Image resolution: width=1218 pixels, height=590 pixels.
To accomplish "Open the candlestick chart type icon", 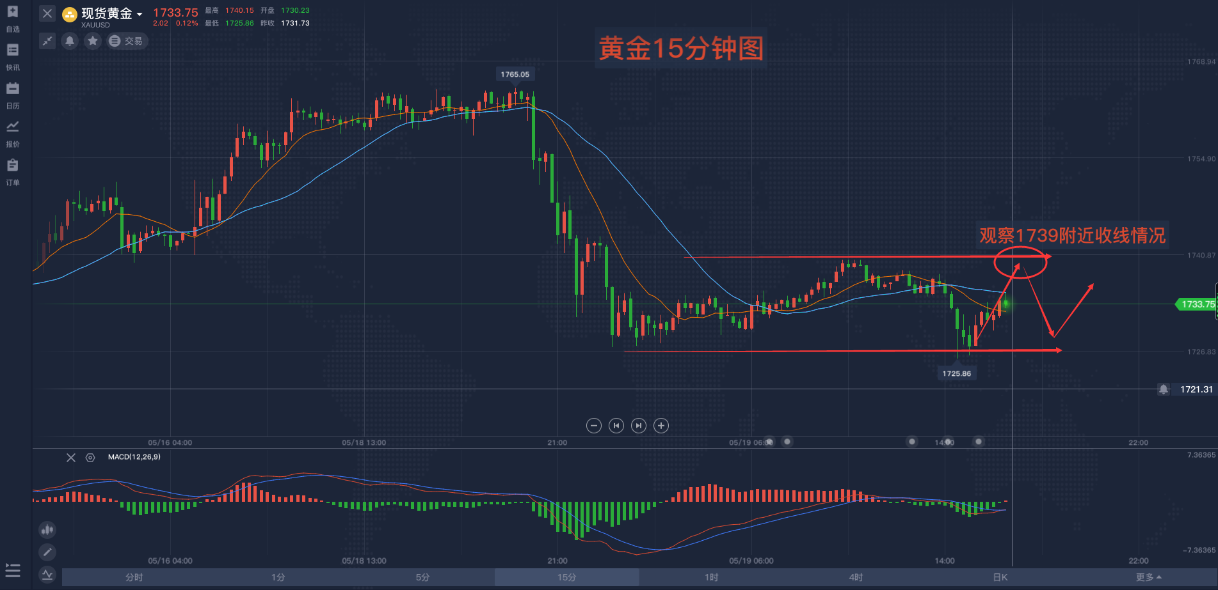I will [x=47, y=530].
